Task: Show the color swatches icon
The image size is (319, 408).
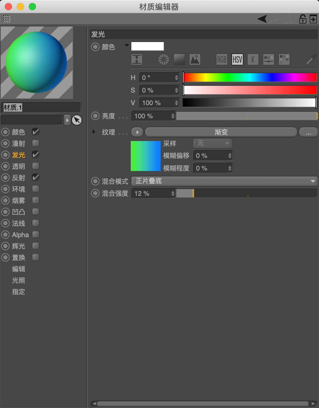Action: point(284,59)
